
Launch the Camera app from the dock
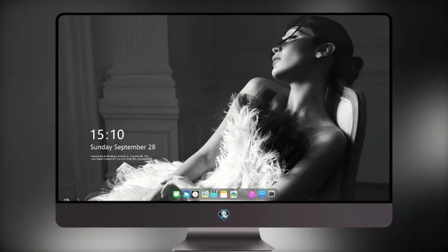272,194
